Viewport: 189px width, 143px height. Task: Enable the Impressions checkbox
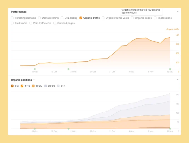coord(155,18)
